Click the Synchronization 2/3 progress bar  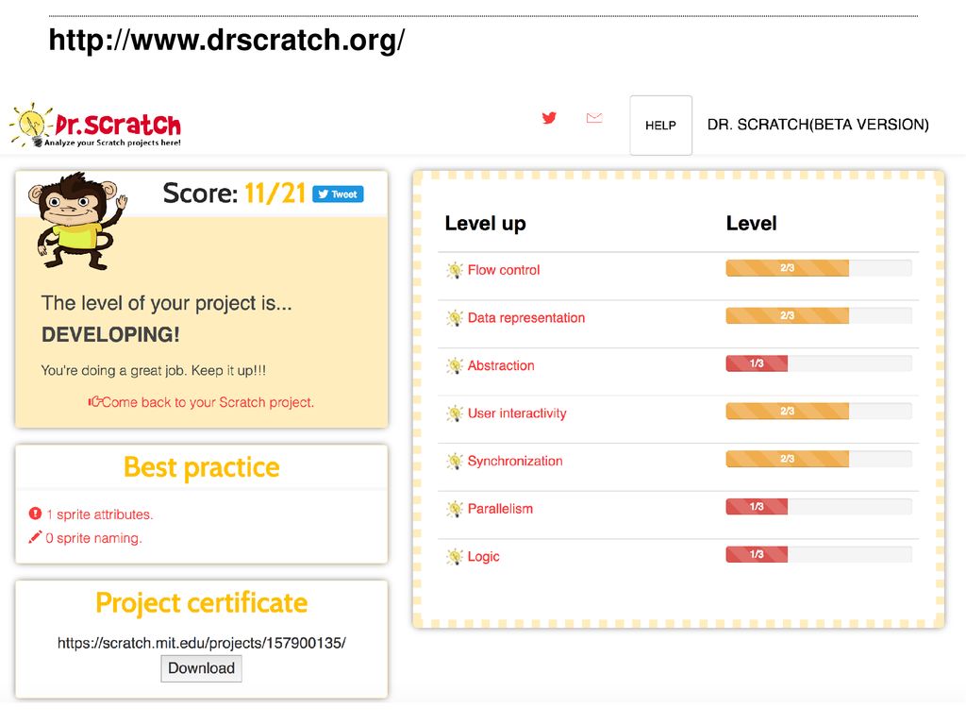[x=819, y=460]
